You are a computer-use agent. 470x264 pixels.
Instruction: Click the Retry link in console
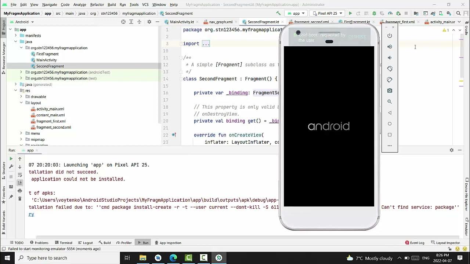coord(31,214)
